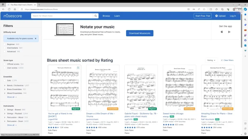Dismiss the piano scores notice X
This screenshot has width=248, height=139.
[36, 38]
